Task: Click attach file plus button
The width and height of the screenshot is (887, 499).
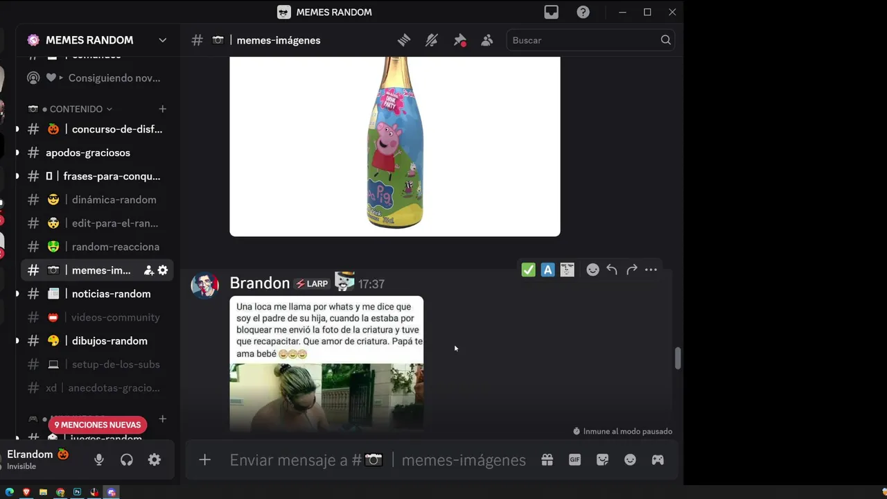Action: coord(204,459)
